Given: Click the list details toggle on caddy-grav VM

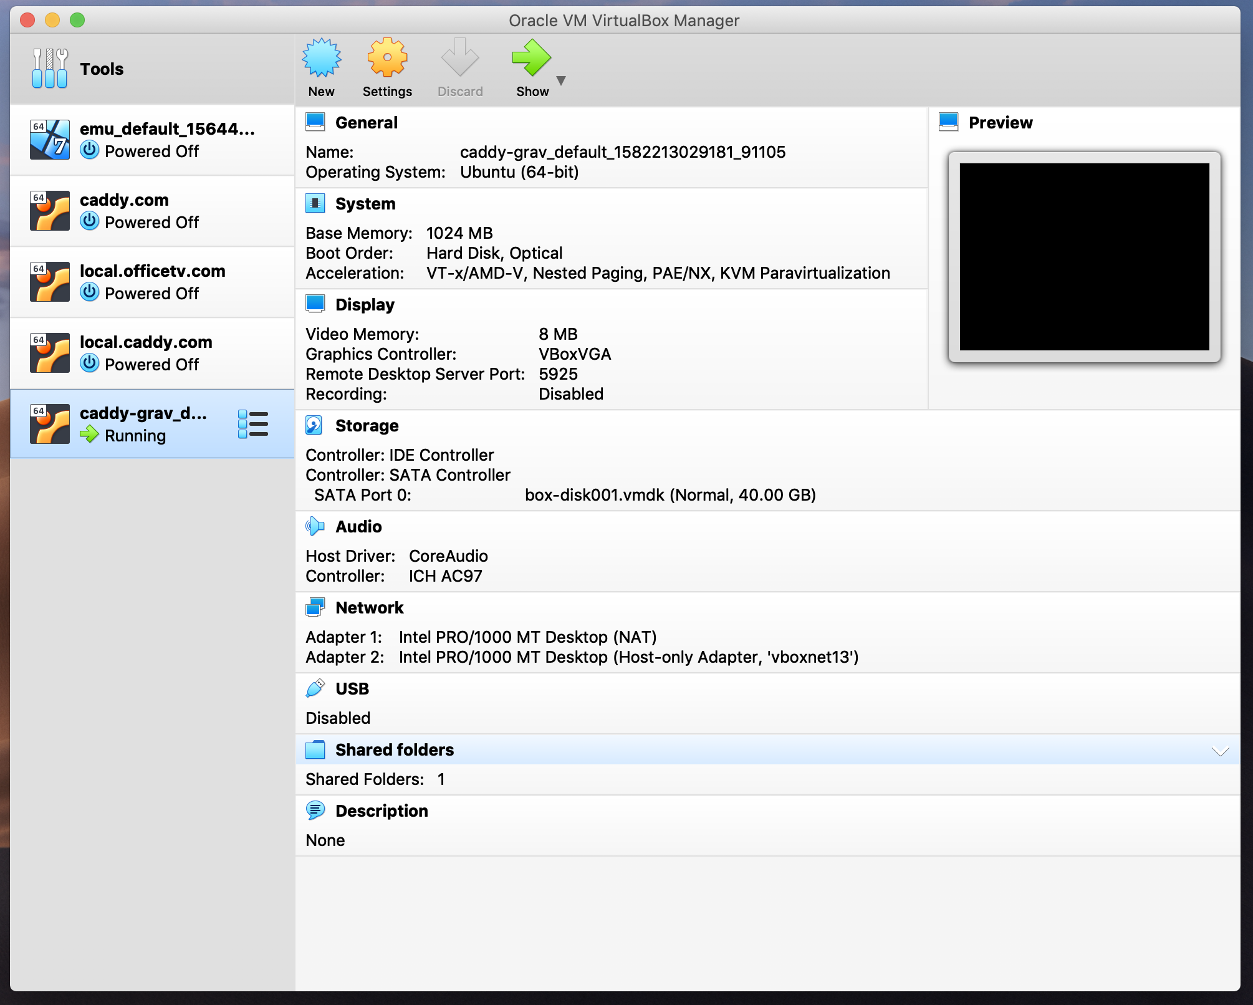Looking at the screenshot, I should click(253, 423).
